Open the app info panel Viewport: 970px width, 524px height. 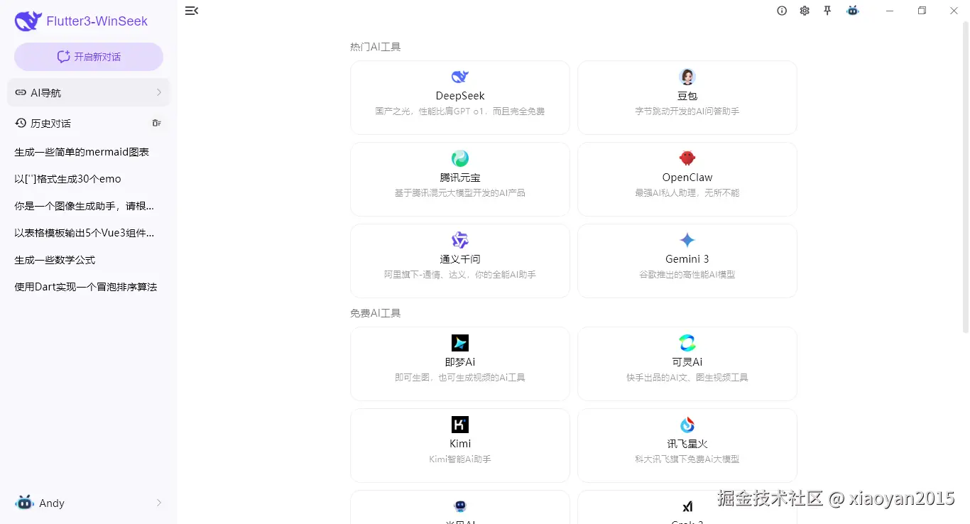tap(782, 11)
